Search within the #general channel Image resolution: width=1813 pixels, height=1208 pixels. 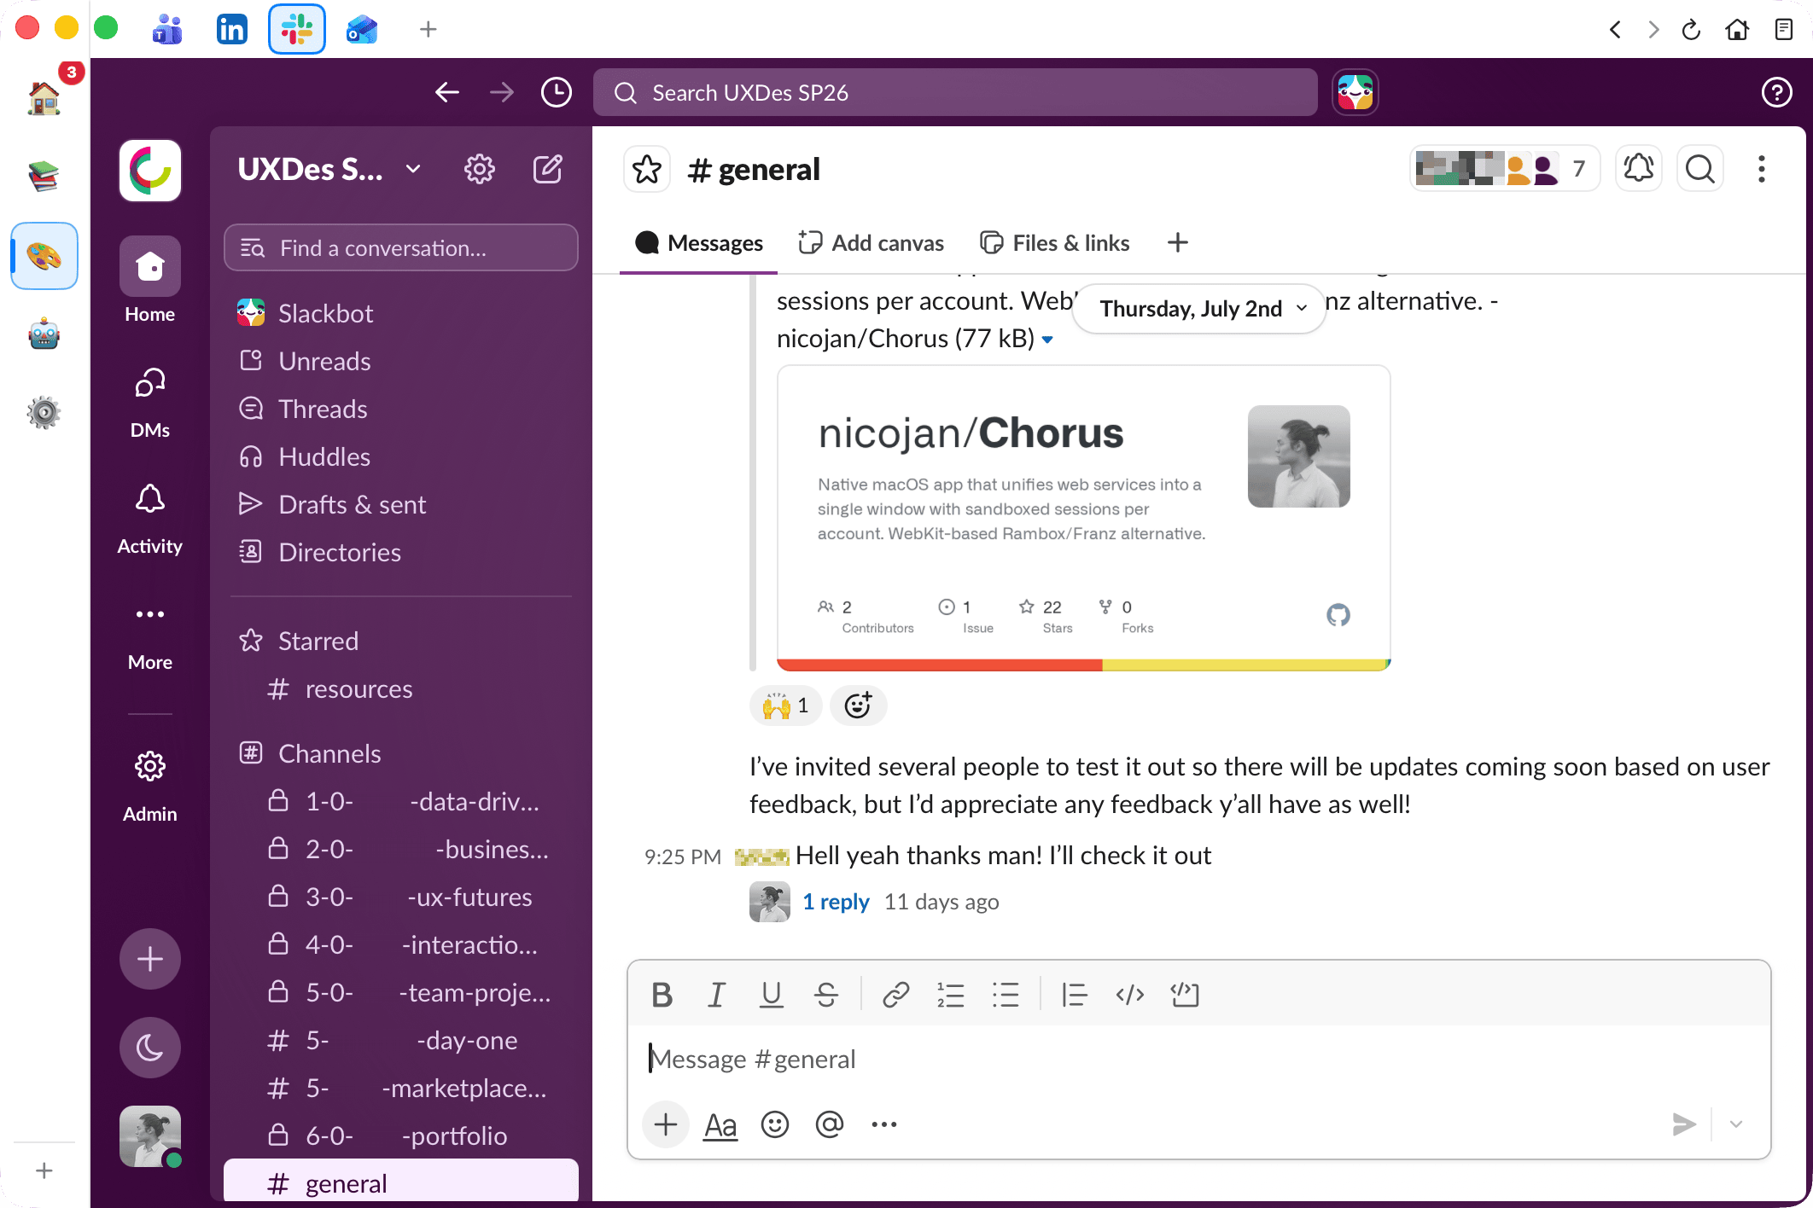coord(1700,169)
